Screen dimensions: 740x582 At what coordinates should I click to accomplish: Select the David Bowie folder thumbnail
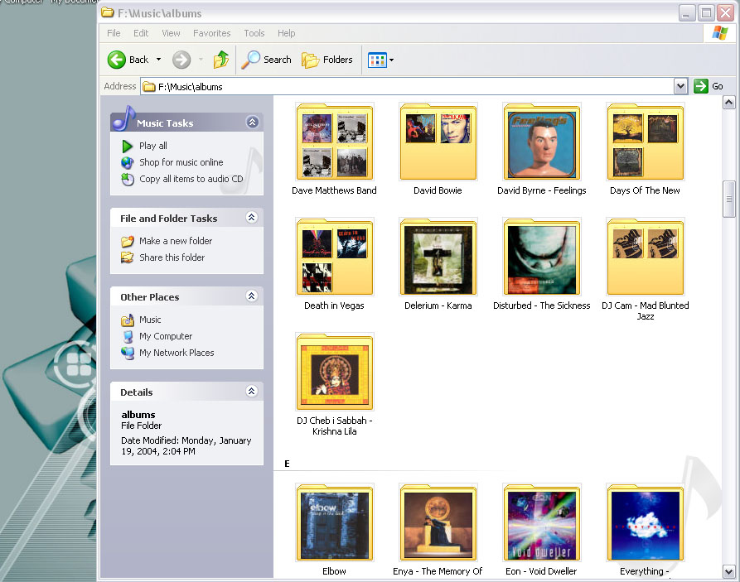[x=438, y=142]
